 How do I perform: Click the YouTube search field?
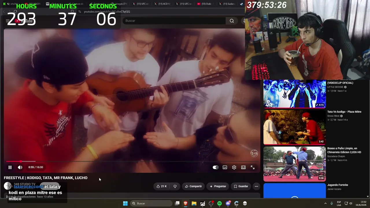click(174, 21)
